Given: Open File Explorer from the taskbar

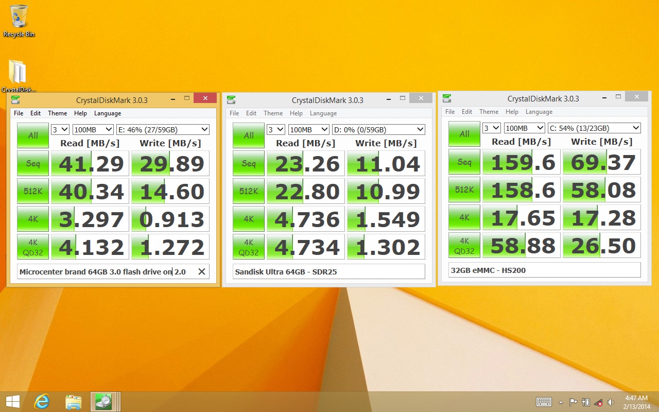Looking at the screenshot, I should point(73,401).
